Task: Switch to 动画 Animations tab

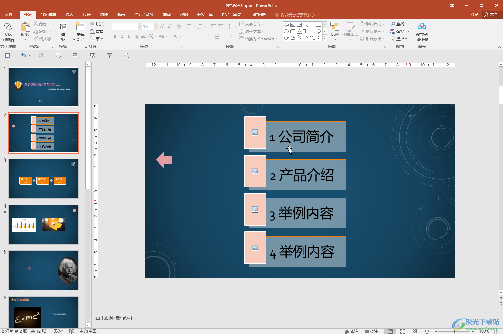Action: click(x=121, y=15)
